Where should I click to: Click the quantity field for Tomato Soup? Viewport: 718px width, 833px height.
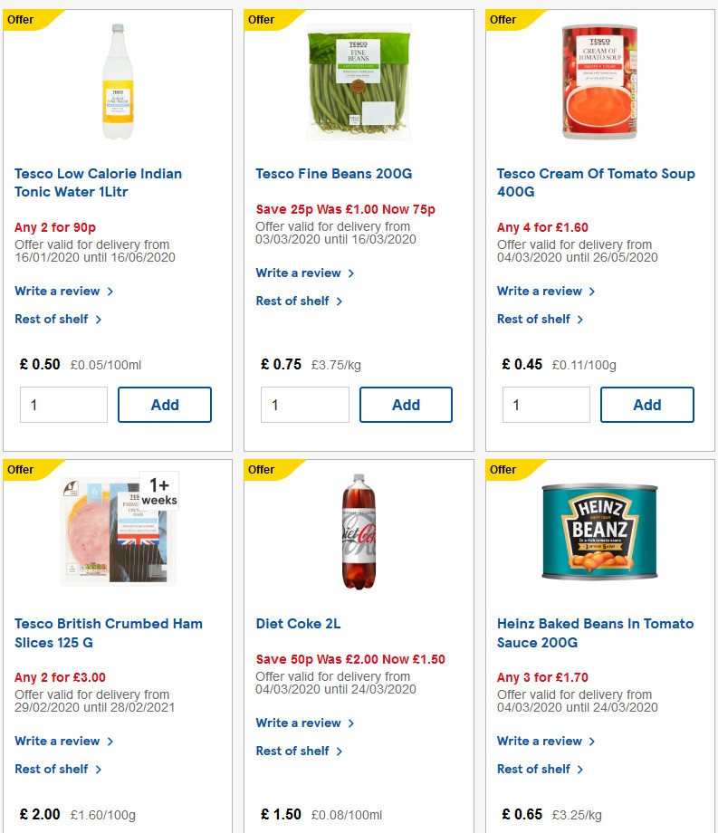click(x=546, y=405)
